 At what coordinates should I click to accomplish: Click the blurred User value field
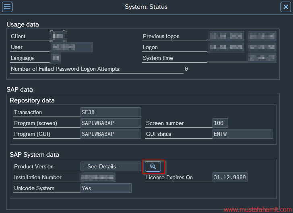[x=72, y=47]
